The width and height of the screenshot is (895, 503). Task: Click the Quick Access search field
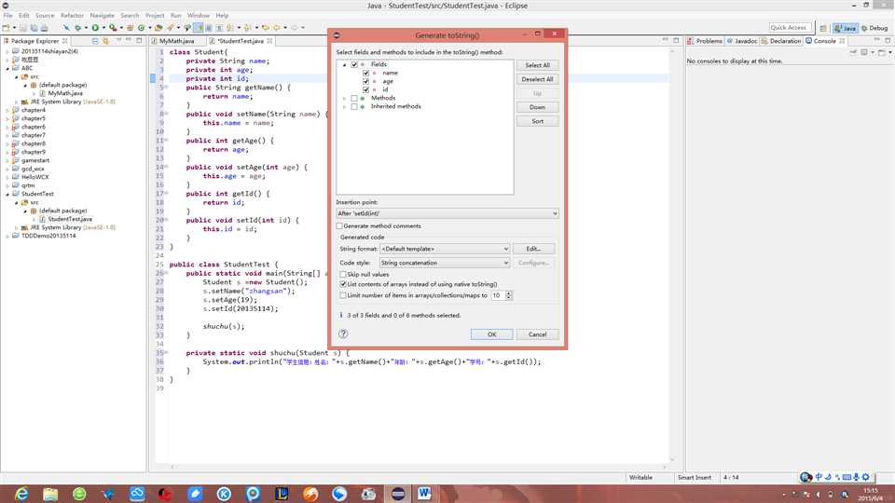[x=790, y=27]
